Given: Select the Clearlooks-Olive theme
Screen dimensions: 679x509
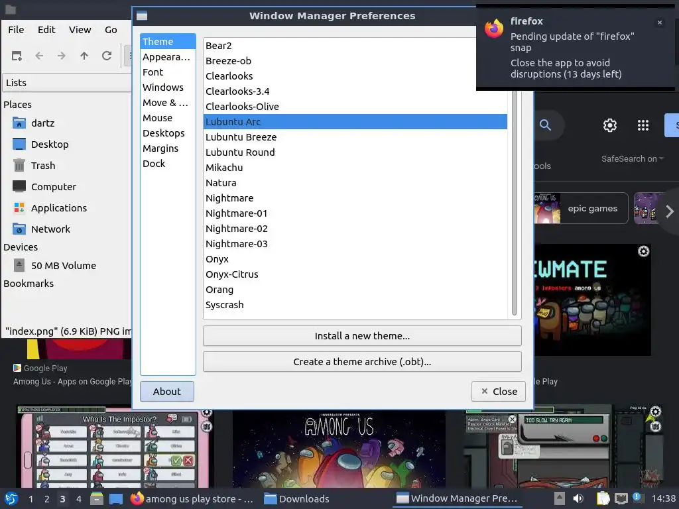Looking at the screenshot, I should [x=355, y=107].
